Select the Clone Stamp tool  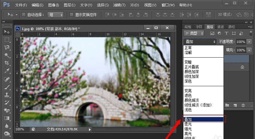7,95
